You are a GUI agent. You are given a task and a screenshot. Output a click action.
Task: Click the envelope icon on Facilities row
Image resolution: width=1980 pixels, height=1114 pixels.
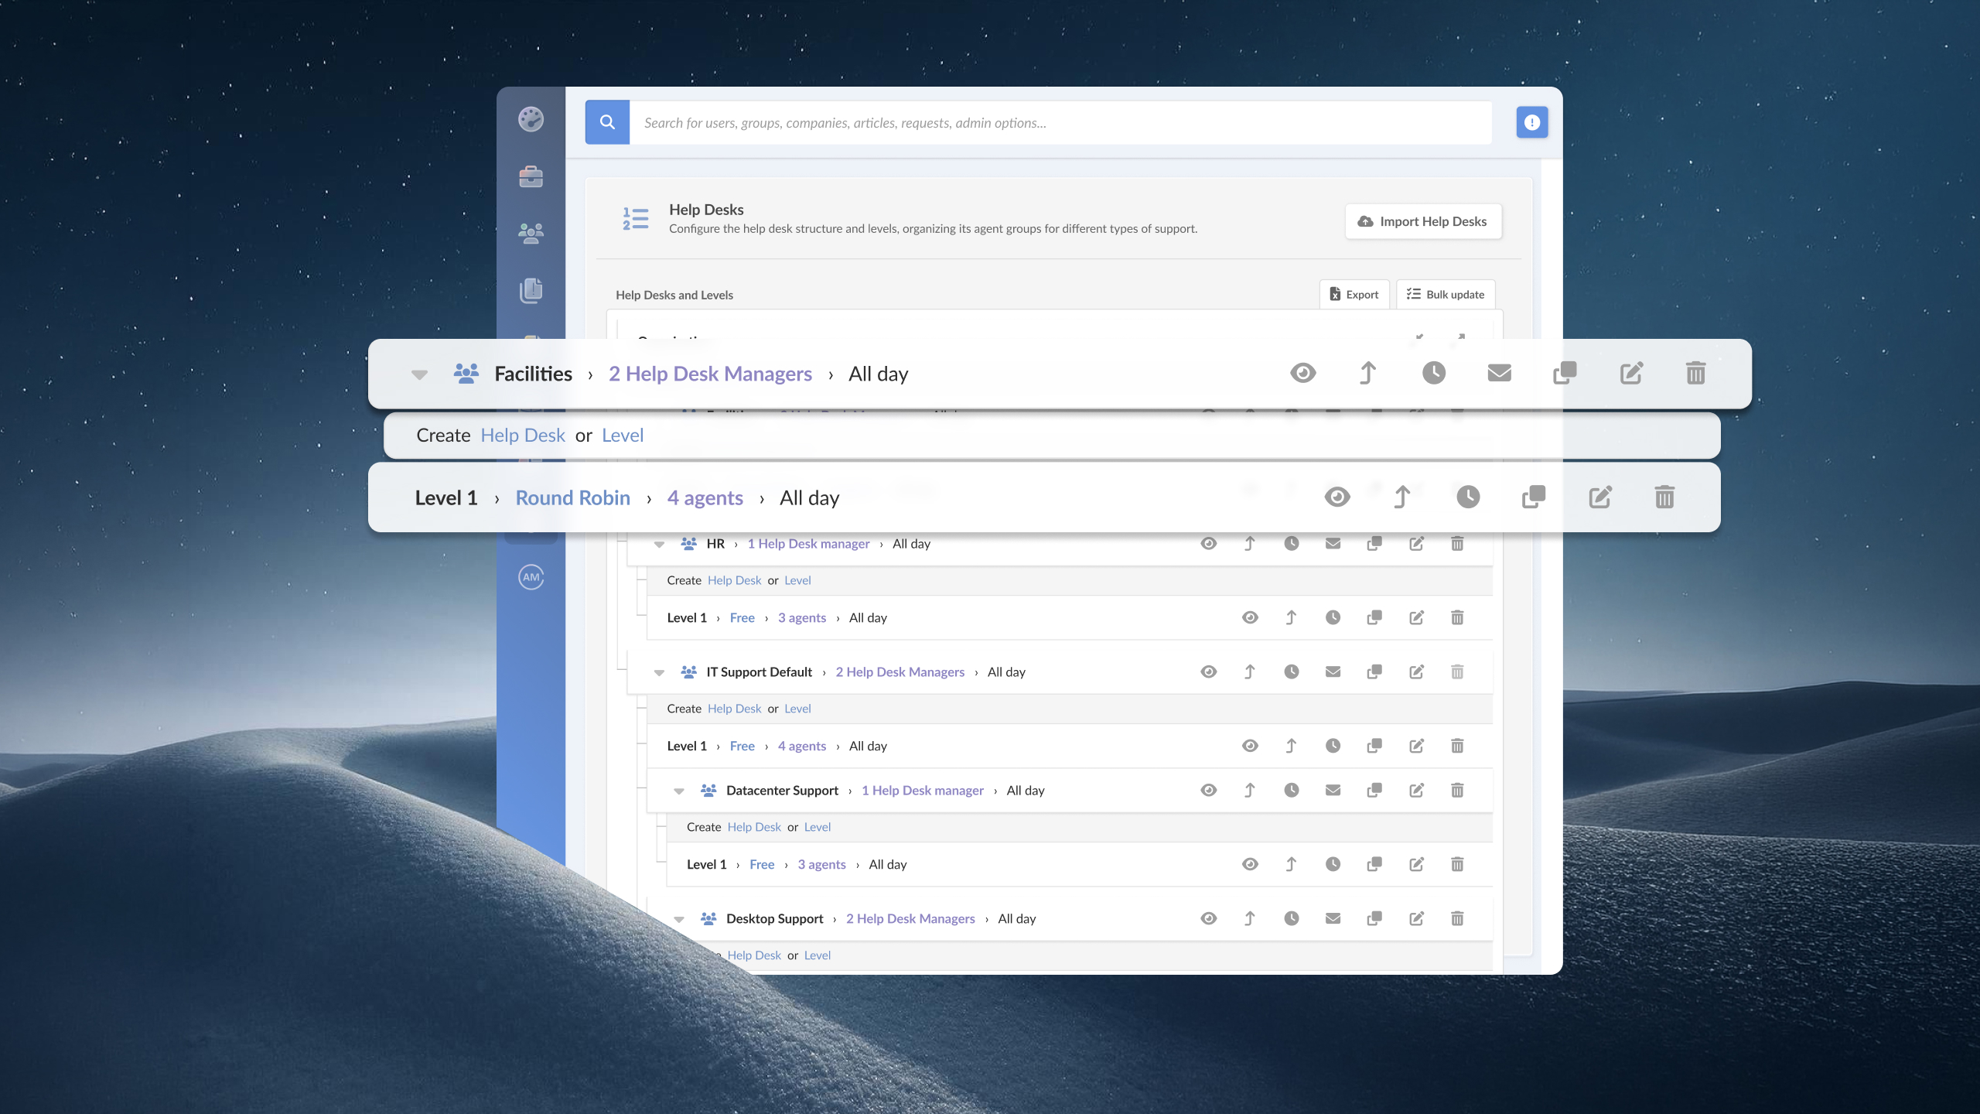point(1499,373)
